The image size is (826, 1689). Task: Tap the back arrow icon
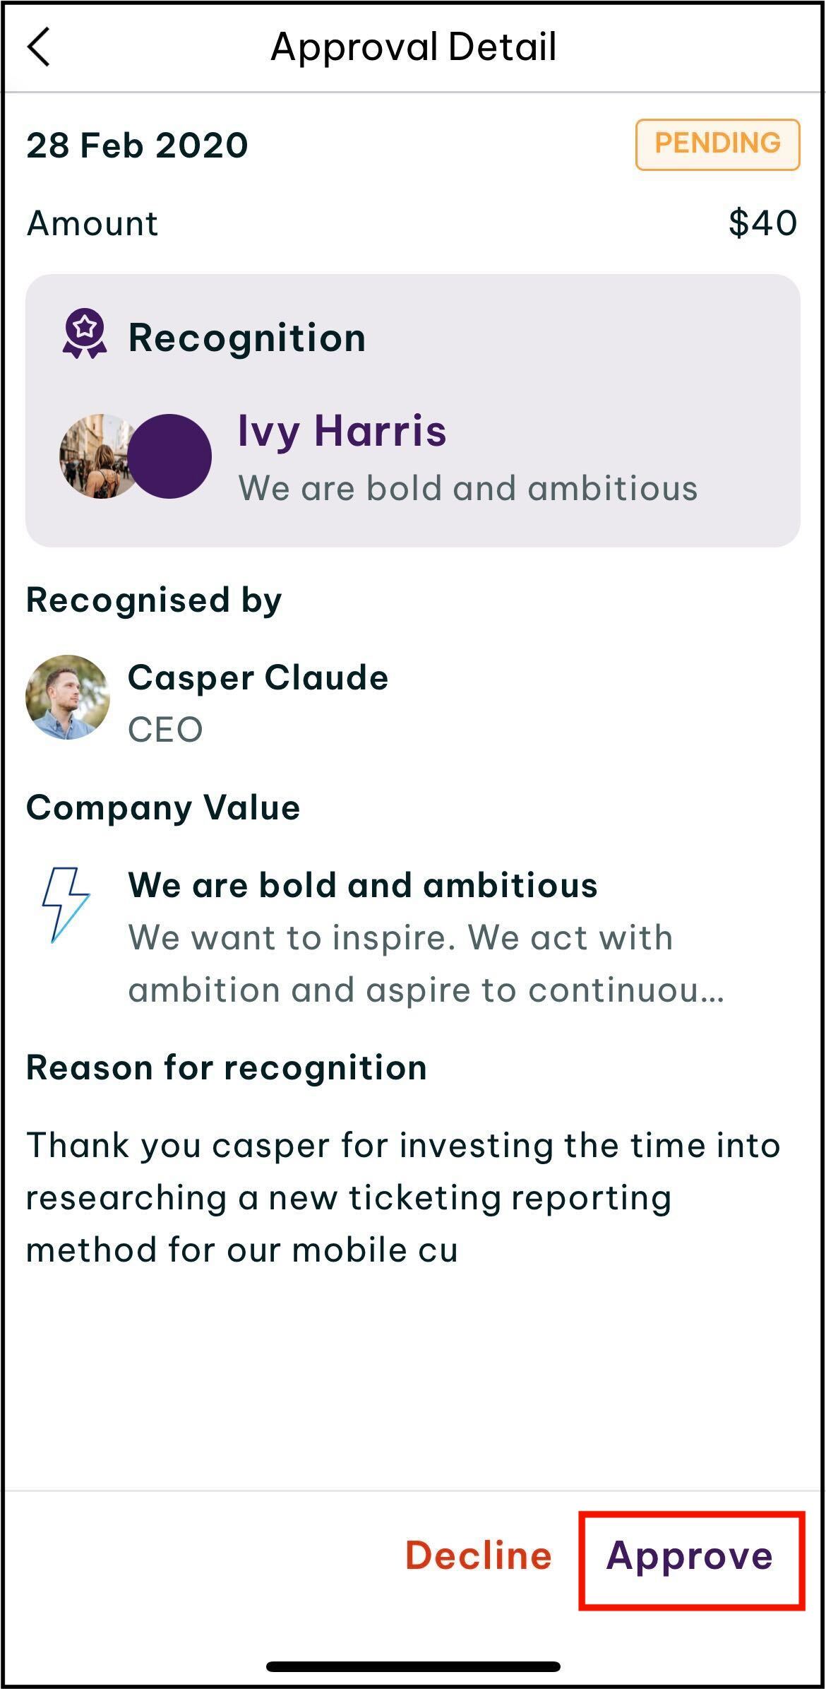click(x=40, y=47)
